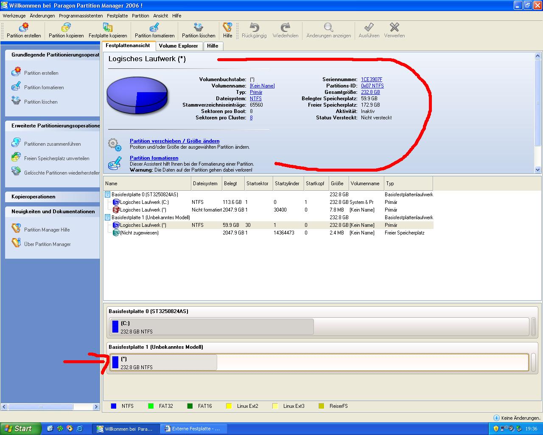
Task: Collapse the Erweiterte Partitionierungsoperationen section
Action: point(53,126)
